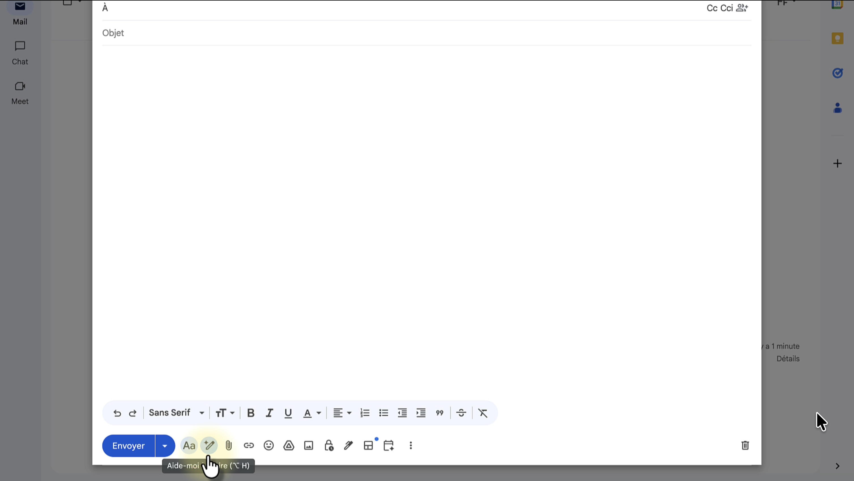
Task: Open the emoji picker
Action: point(268,446)
